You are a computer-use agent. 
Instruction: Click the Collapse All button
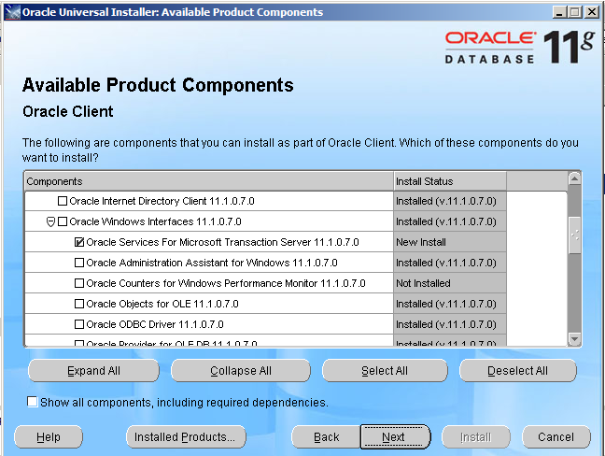point(241,371)
